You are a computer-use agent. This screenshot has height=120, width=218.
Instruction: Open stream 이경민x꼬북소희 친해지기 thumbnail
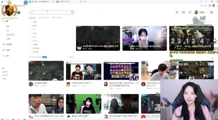click(x=84, y=70)
